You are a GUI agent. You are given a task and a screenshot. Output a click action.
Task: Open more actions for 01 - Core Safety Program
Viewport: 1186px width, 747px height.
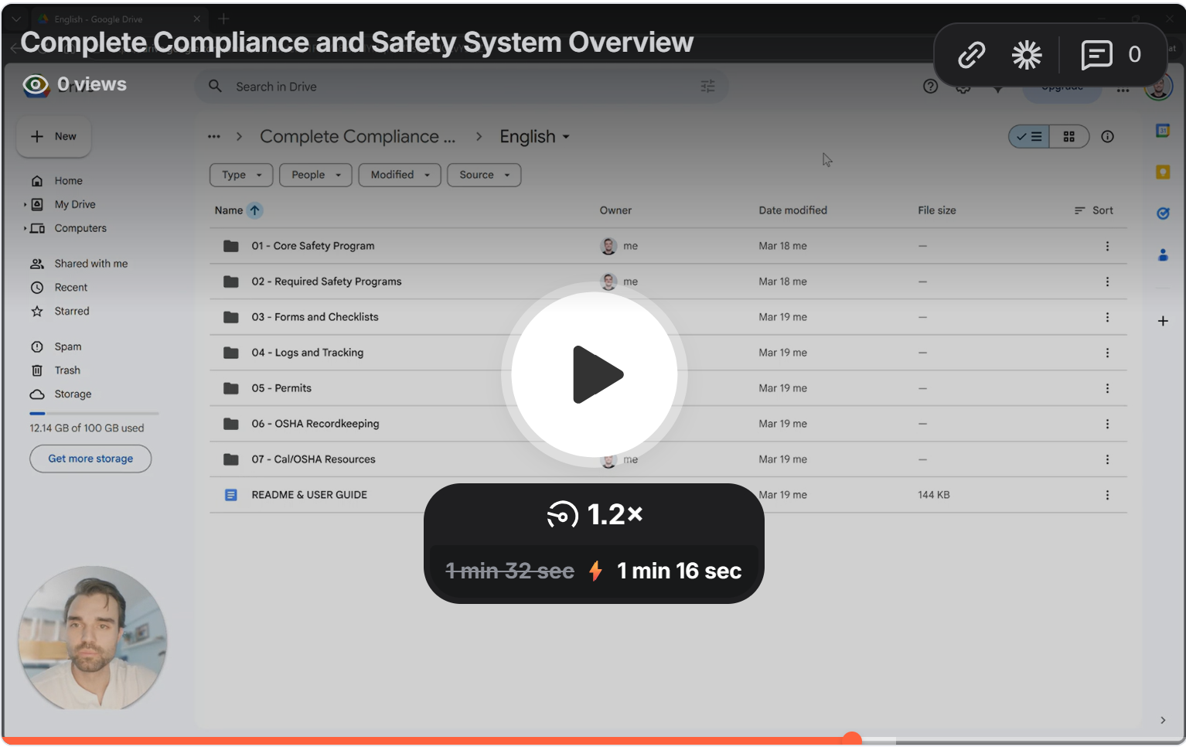tap(1107, 246)
